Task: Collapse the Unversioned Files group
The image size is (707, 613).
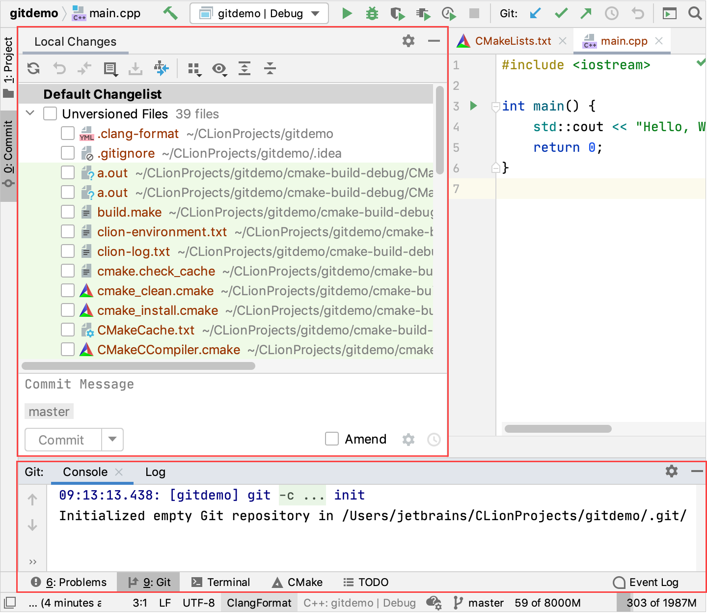Action: click(29, 113)
